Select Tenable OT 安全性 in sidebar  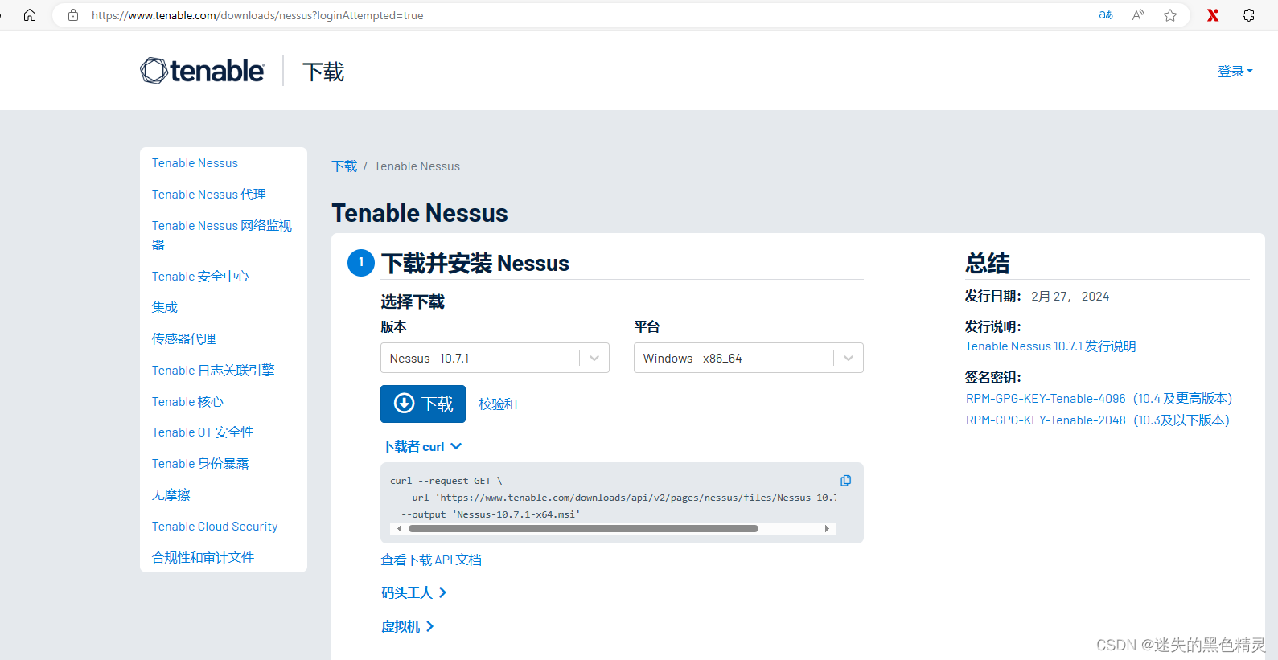click(x=203, y=432)
